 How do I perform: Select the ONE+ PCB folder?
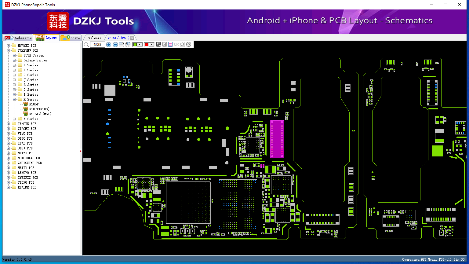point(25,148)
